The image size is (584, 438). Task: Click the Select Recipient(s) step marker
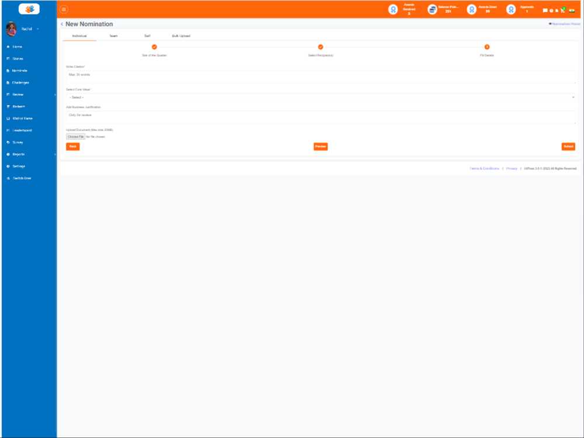[x=320, y=47]
